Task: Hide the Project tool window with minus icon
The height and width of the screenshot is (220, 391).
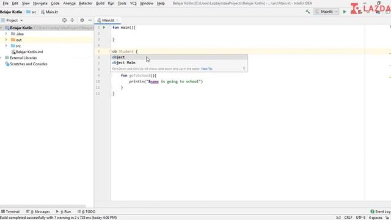Action: click(x=90, y=20)
